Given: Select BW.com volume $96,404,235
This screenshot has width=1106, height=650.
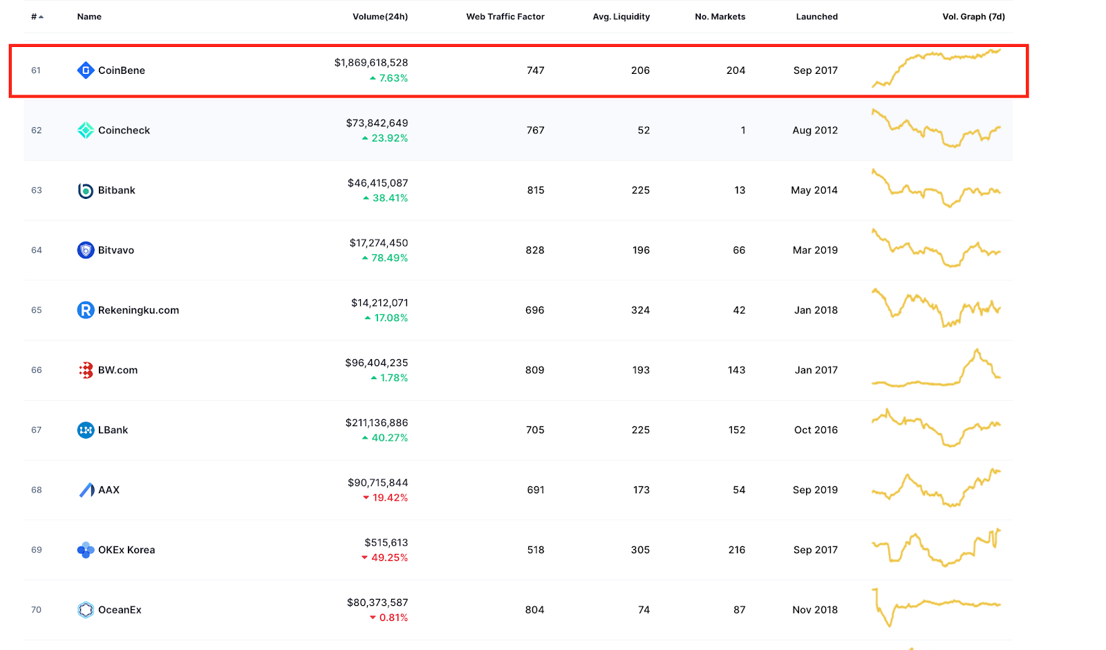Looking at the screenshot, I should (x=377, y=363).
